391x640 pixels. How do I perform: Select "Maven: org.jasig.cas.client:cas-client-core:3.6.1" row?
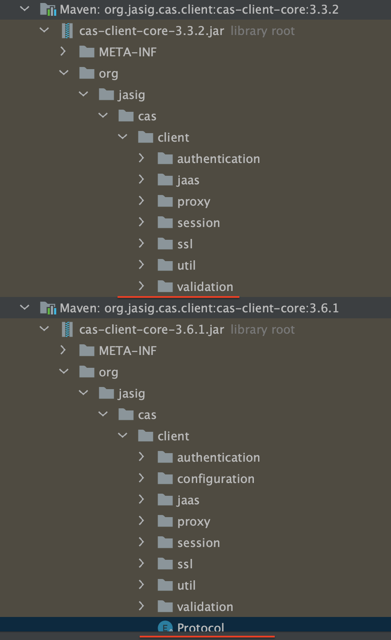[x=195, y=308]
